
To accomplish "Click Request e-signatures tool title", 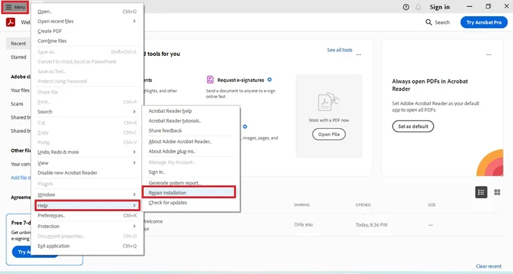I will [x=240, y=80].
